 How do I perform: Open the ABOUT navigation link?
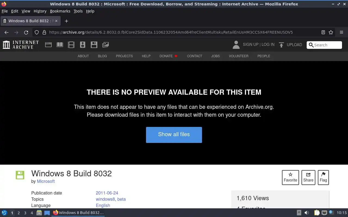tap(83, 56)
